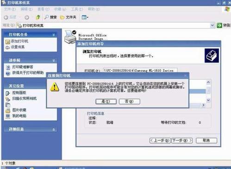Click 搜索 (Search) toolbar button
Image resolution: width=231 pixels, height=169 pixels.
point(50,17)
